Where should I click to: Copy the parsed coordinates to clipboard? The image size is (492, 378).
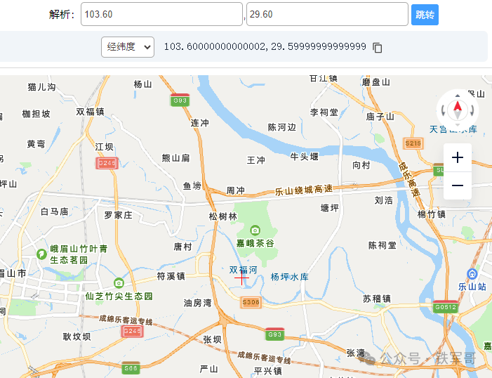tap(378, 48)
